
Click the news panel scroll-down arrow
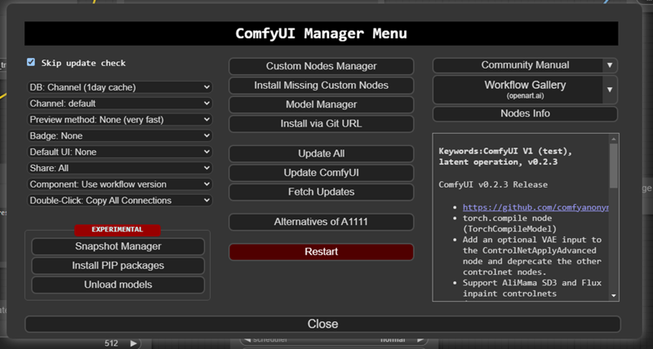(614, 296)
